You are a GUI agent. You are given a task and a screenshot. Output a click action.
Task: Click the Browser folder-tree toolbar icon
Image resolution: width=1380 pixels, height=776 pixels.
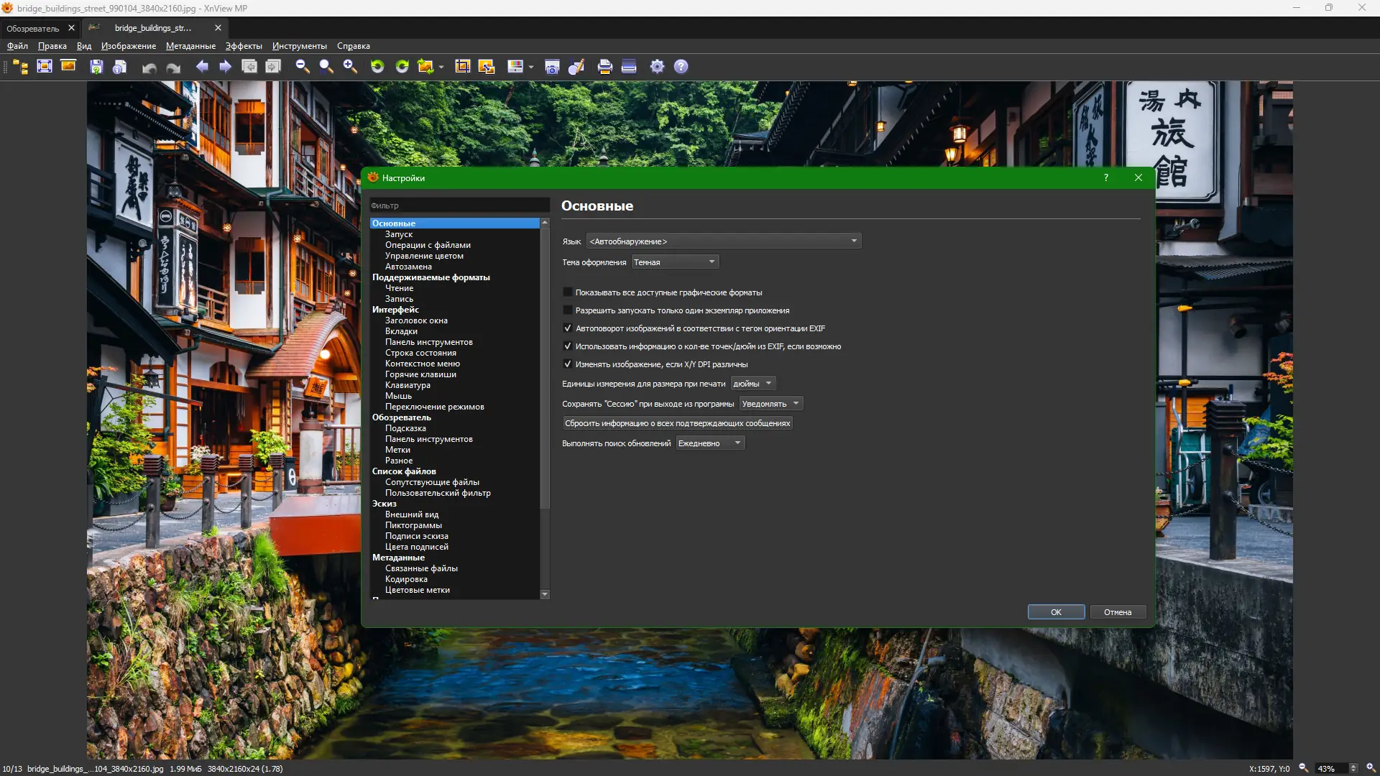point(21,67)
